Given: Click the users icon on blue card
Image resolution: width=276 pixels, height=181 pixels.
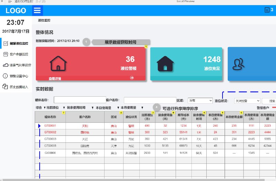Looking at the screenshot, I should [x=238, y=64].
